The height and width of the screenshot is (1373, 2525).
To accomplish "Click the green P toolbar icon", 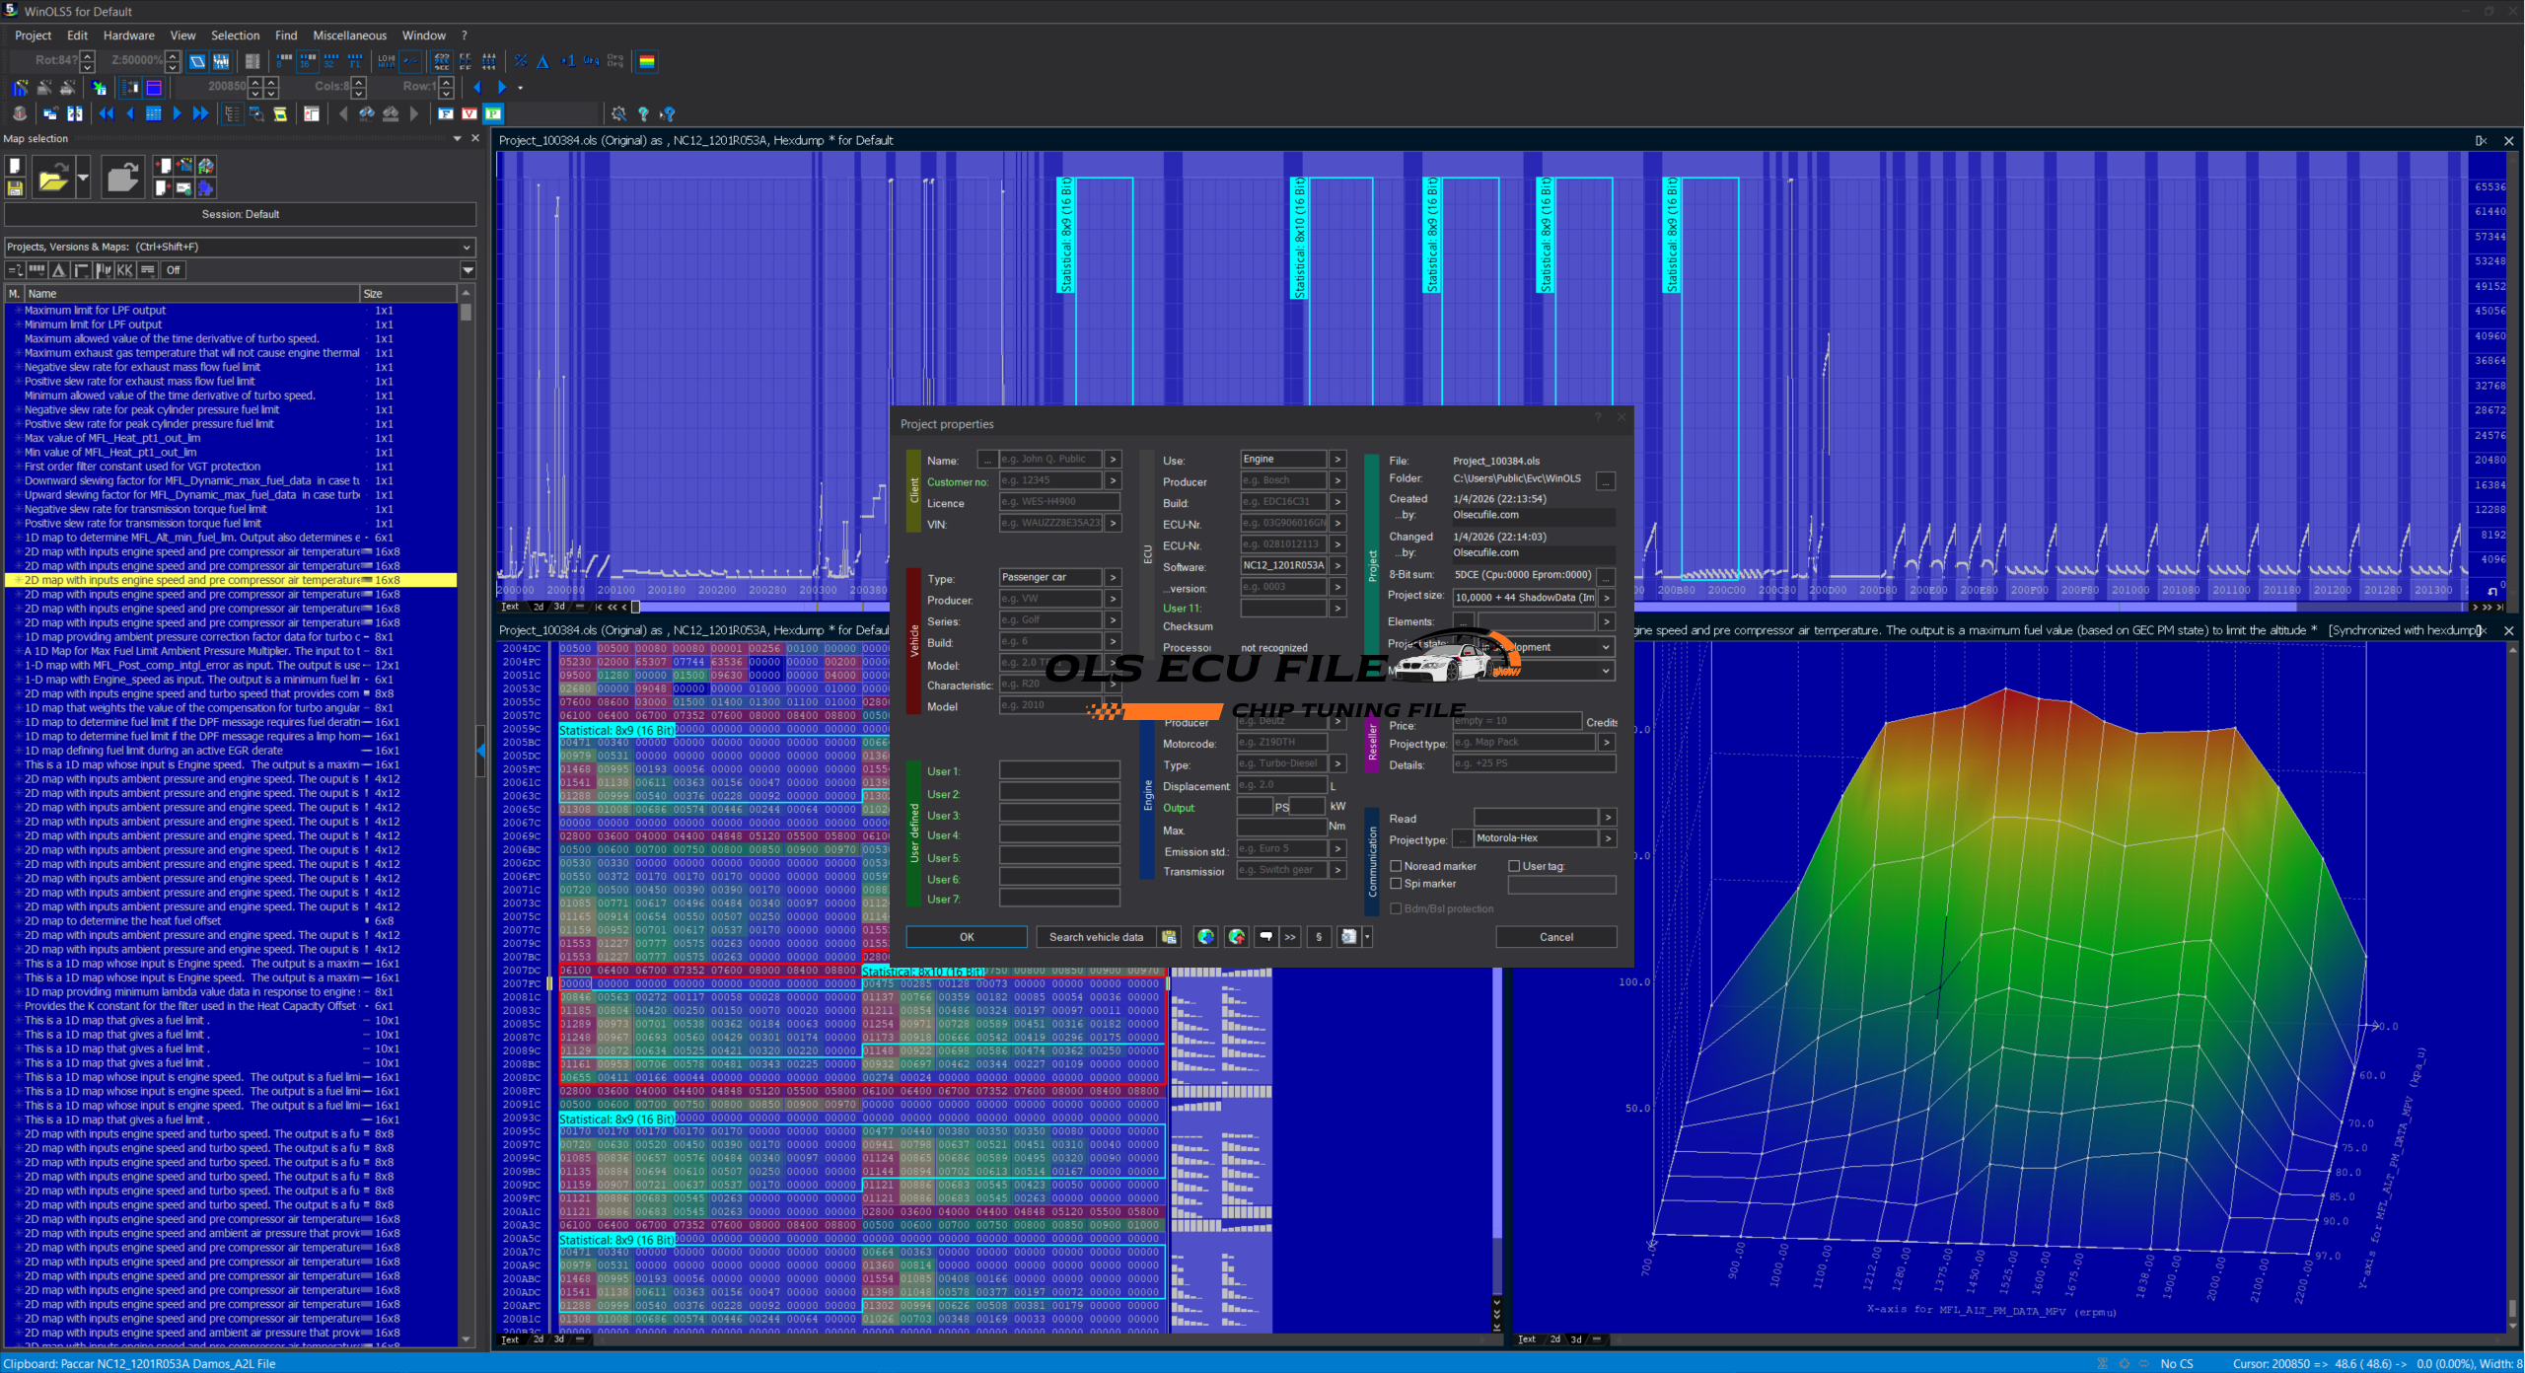I will 493,113.
